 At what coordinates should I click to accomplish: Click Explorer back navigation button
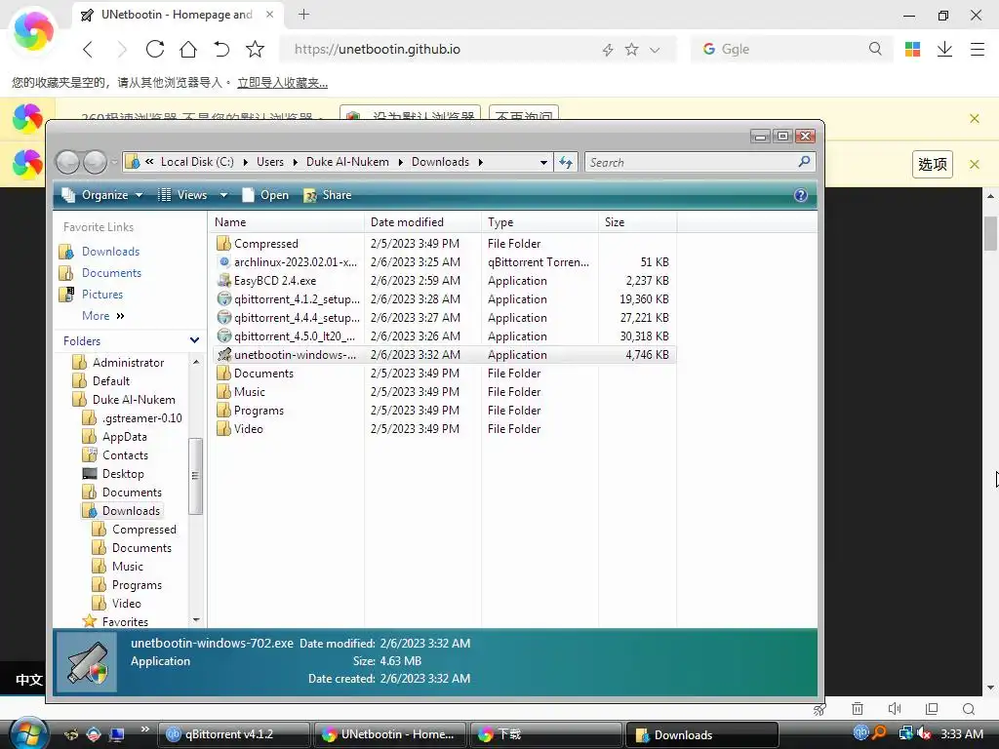tap(67, 163)
